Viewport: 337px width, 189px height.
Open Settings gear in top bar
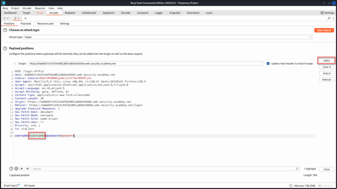click(x=327, y=13)
